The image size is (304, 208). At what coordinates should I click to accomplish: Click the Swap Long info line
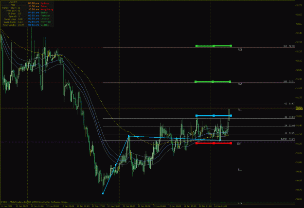point(13,19)
